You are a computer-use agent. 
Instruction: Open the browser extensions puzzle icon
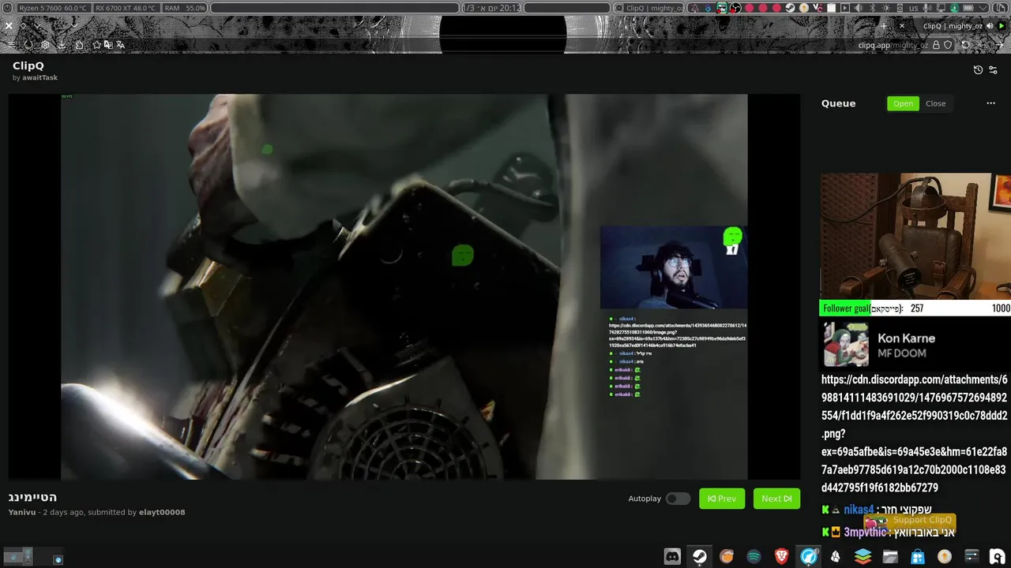(x=79, y=45)
